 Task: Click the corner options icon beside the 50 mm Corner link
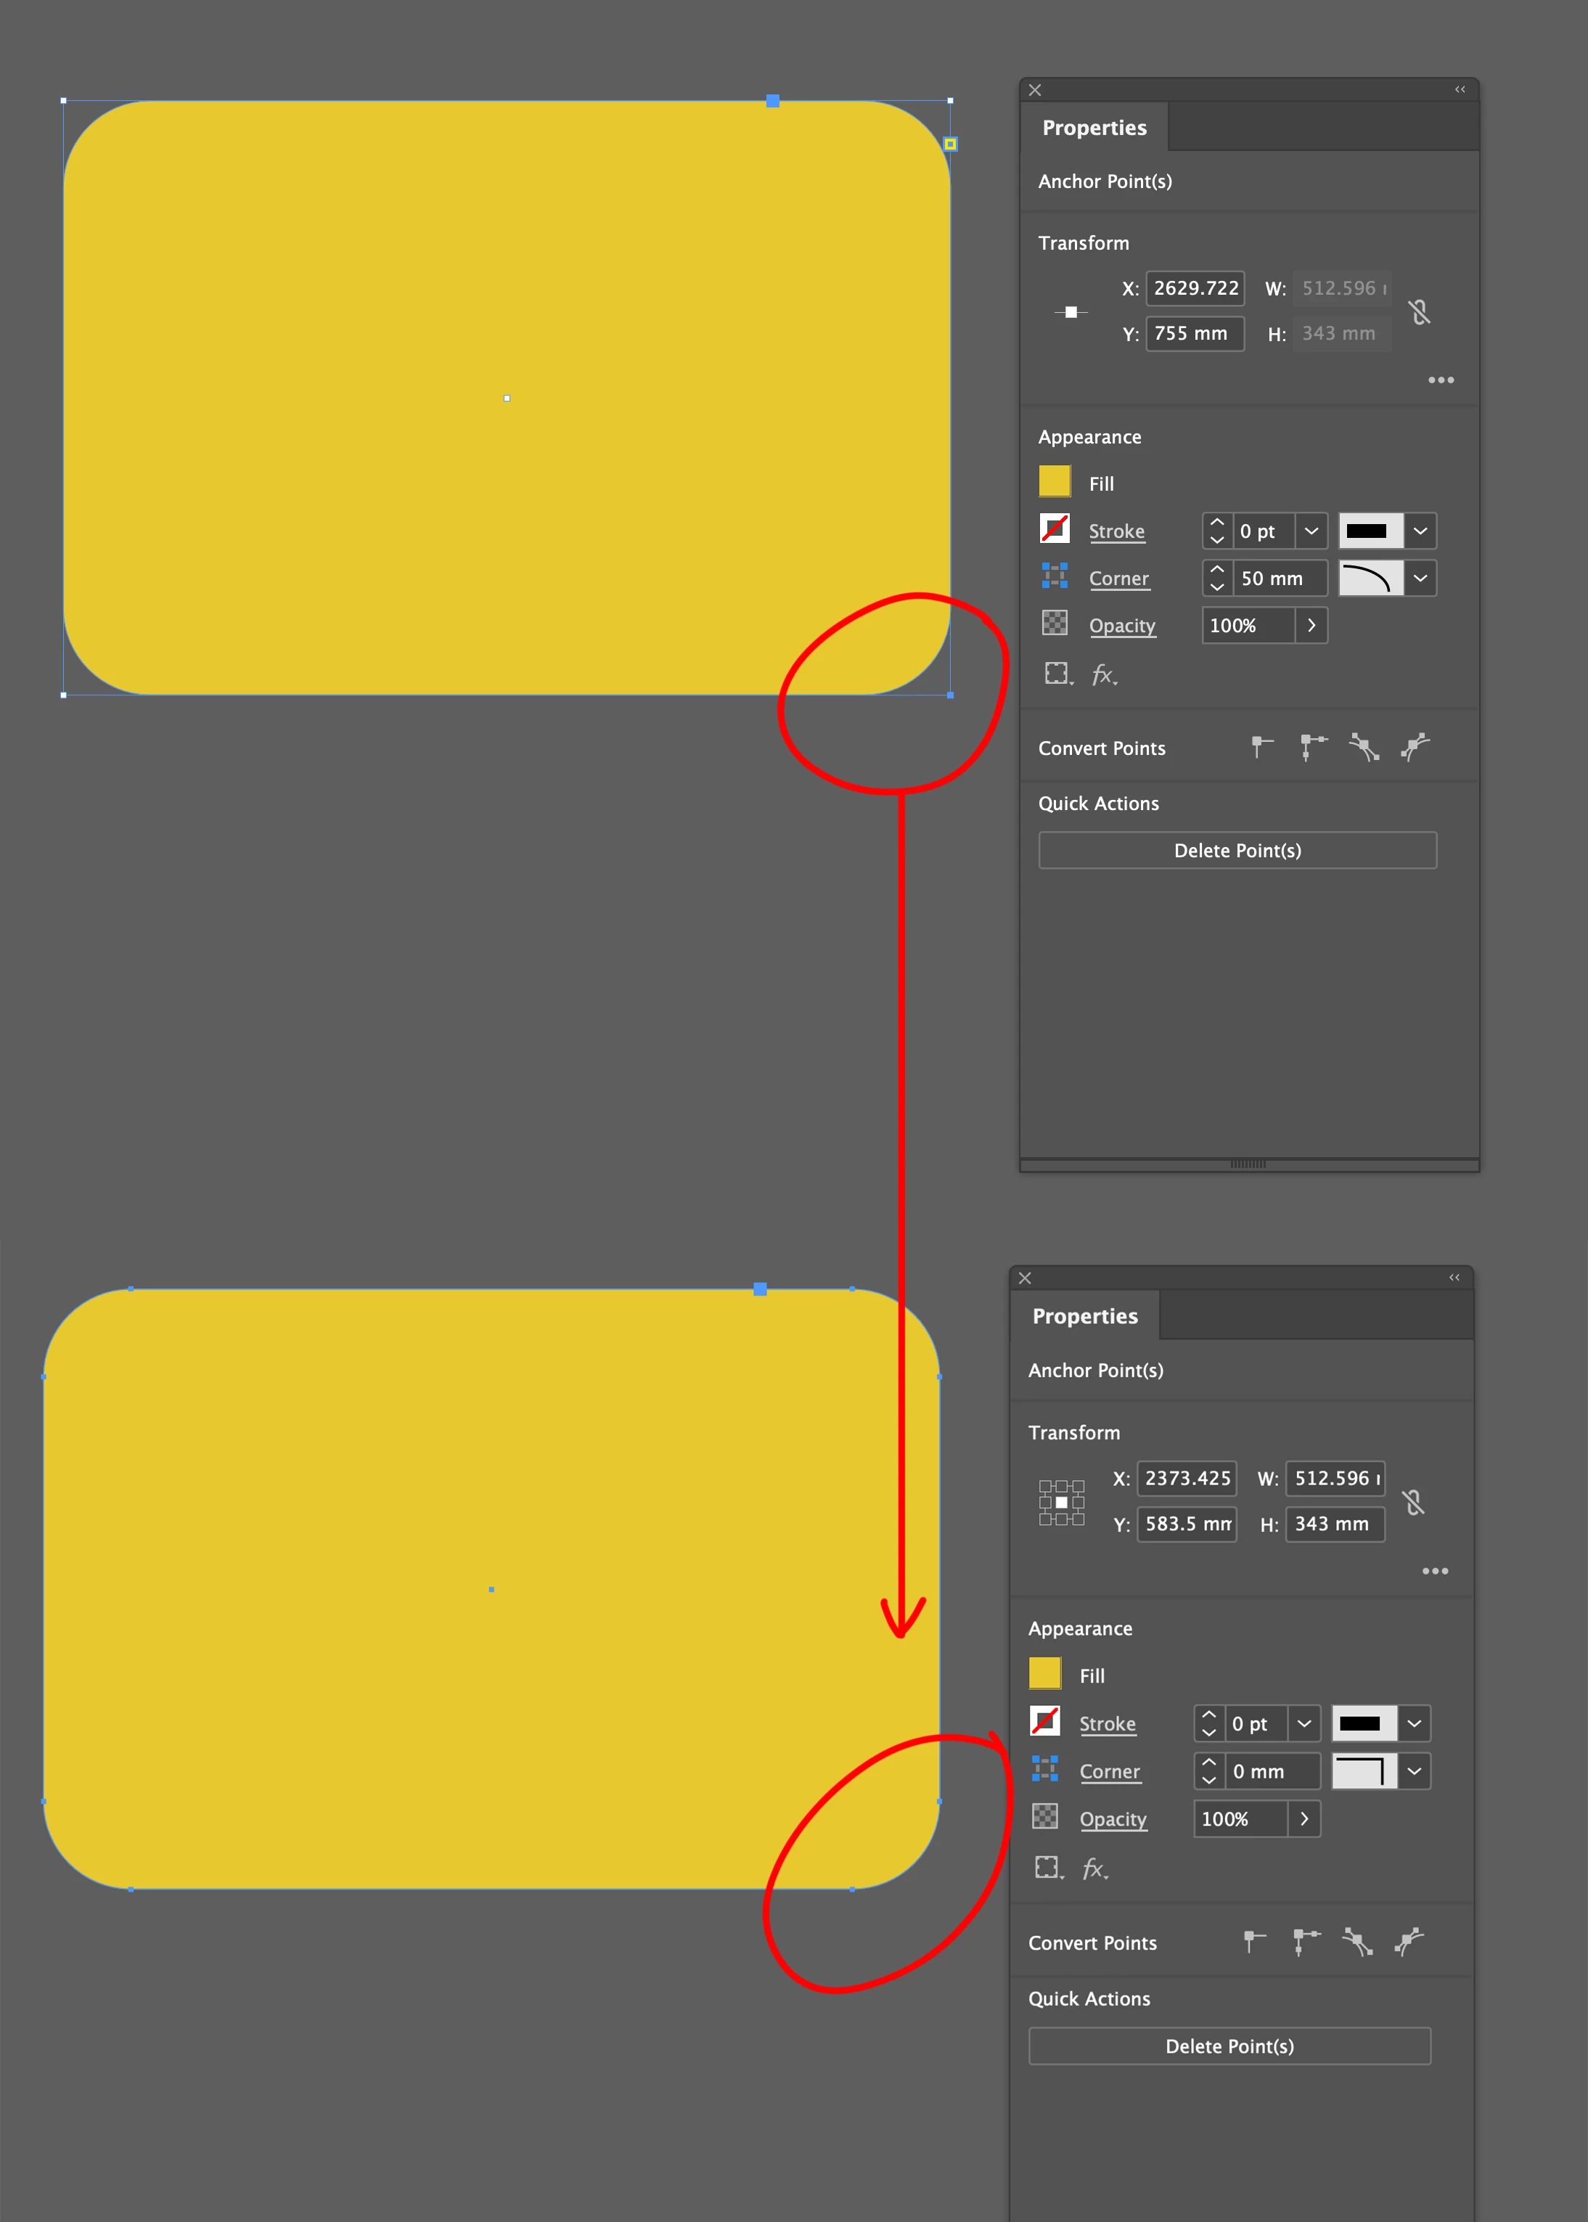(x=1054, y=576)
